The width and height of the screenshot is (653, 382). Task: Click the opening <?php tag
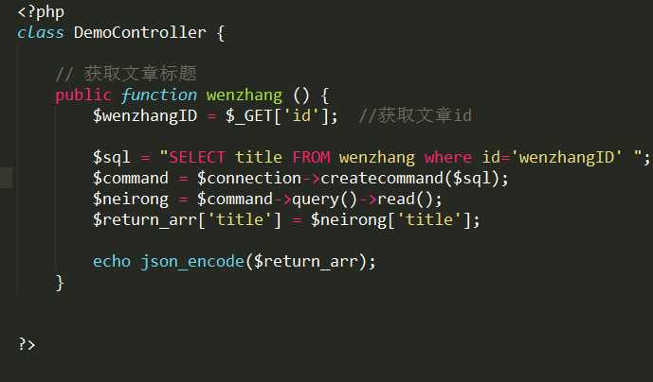(x=41, y=12)
